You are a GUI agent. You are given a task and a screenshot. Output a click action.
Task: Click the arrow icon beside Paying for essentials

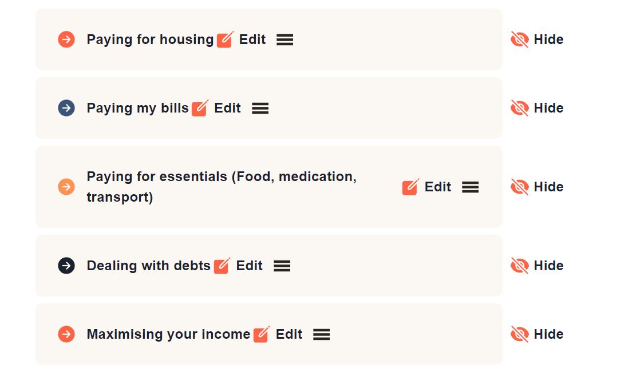66,187
